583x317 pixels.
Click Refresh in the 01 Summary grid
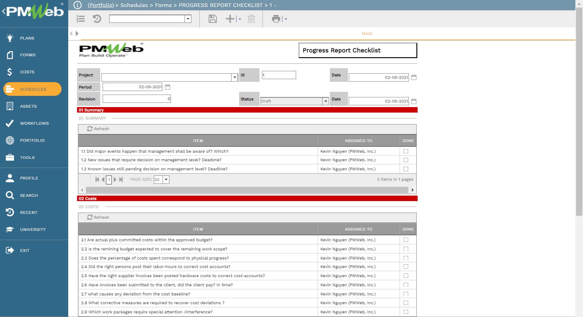click(98, 129)
